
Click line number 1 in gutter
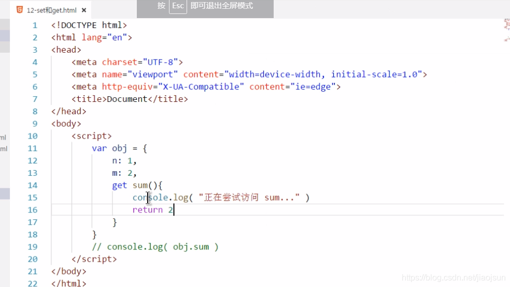(35, 25)
